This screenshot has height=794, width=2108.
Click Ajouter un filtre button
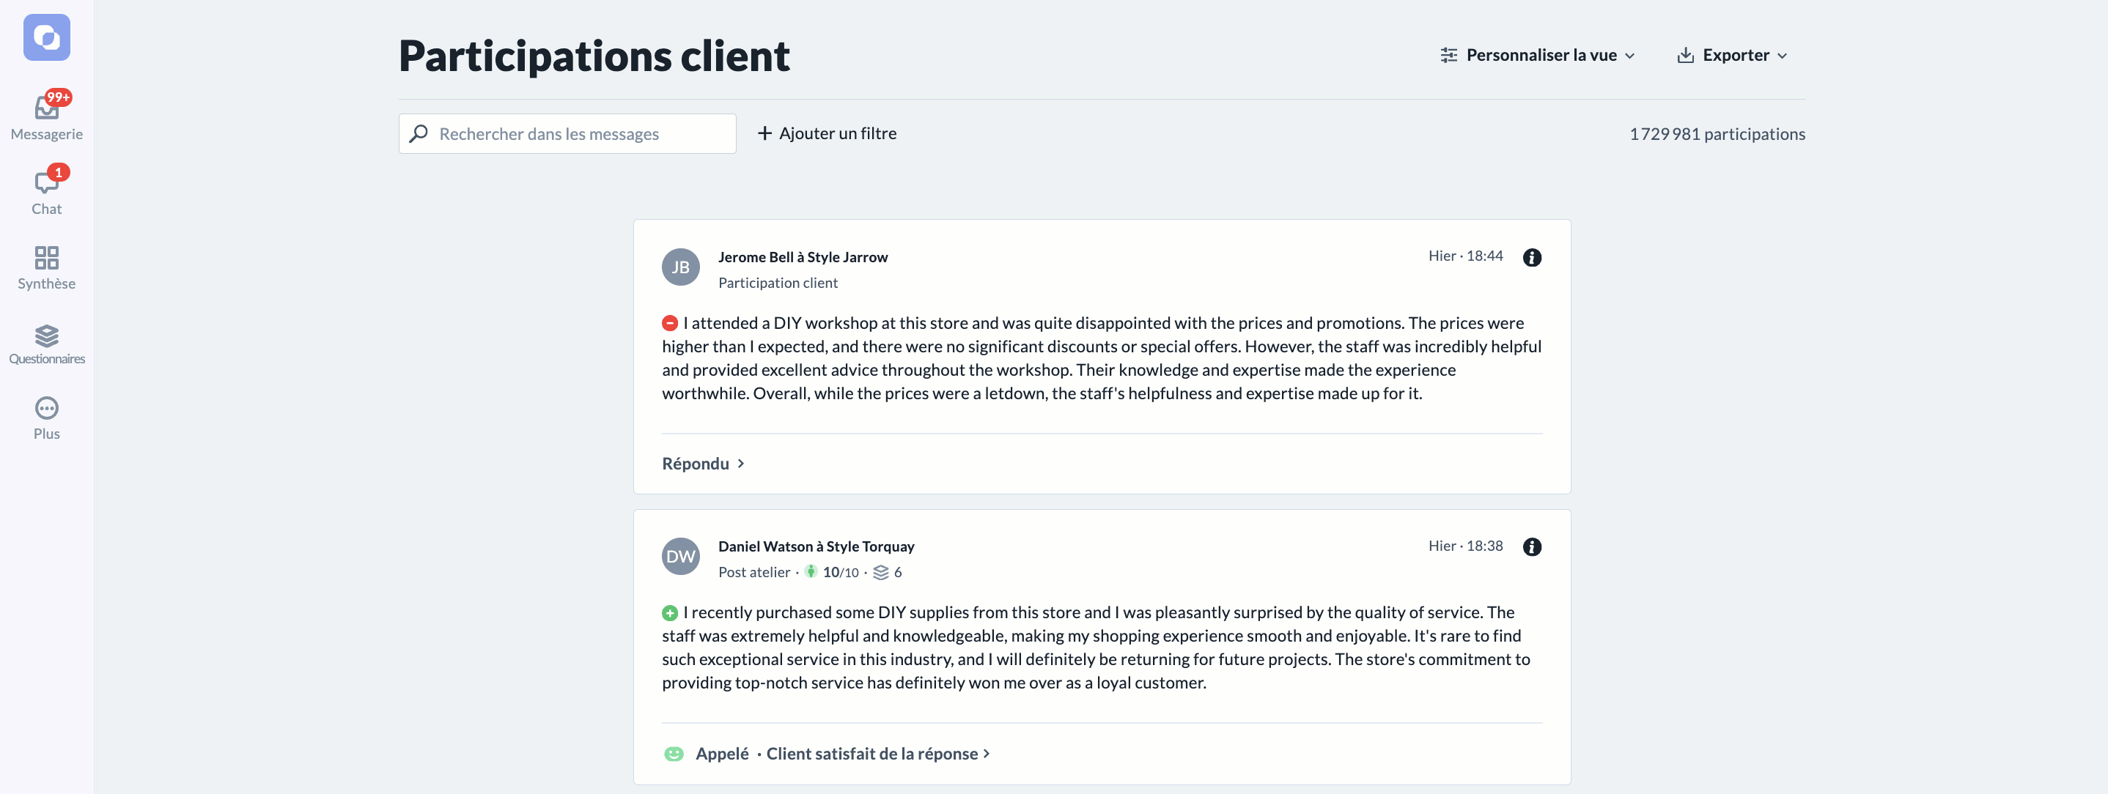coord(827,133)
